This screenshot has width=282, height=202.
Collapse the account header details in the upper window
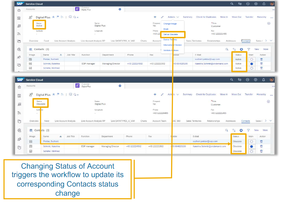coord(269,23)
